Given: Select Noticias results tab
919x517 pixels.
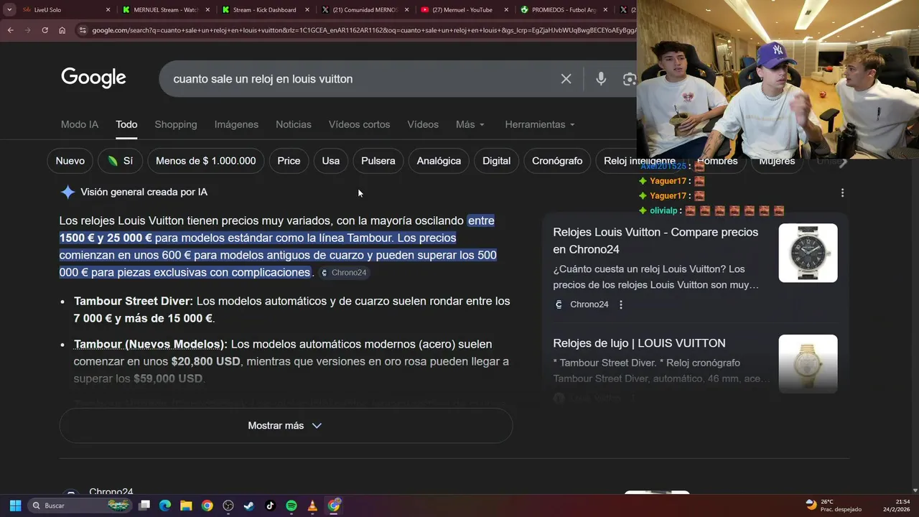Looking at the screenshot, I should (294, 124).
